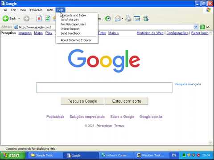Expand the address bar dropdown arrow
This screenshot has width=214, height=160.
click(196, 27)
